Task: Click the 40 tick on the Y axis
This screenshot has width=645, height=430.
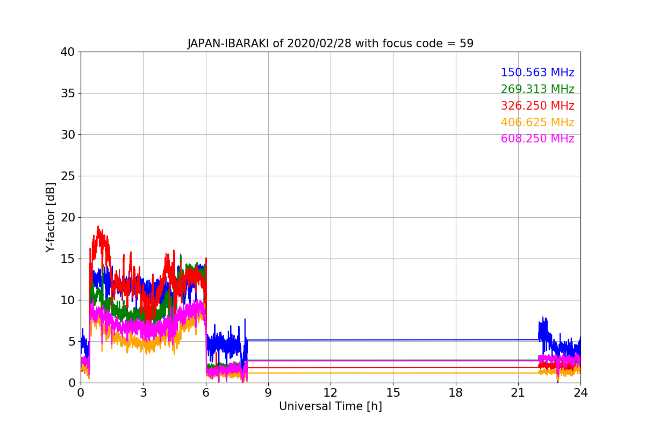Action: click(x=68, y=52)
